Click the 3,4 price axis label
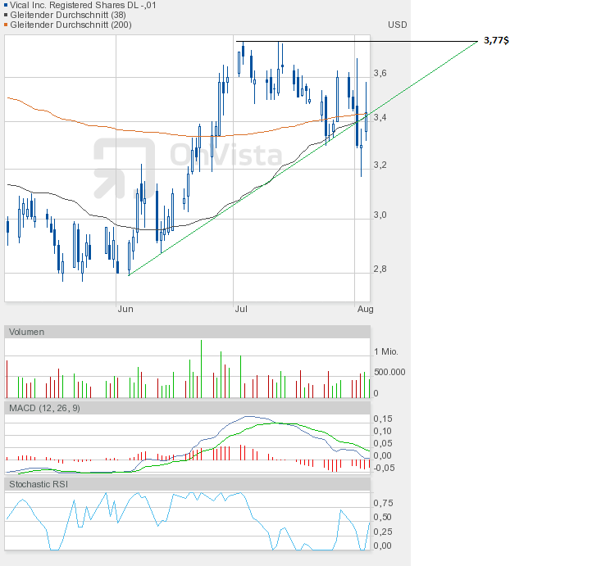The width and height of the screenshot is (592, 566). [x=380, y=118]
